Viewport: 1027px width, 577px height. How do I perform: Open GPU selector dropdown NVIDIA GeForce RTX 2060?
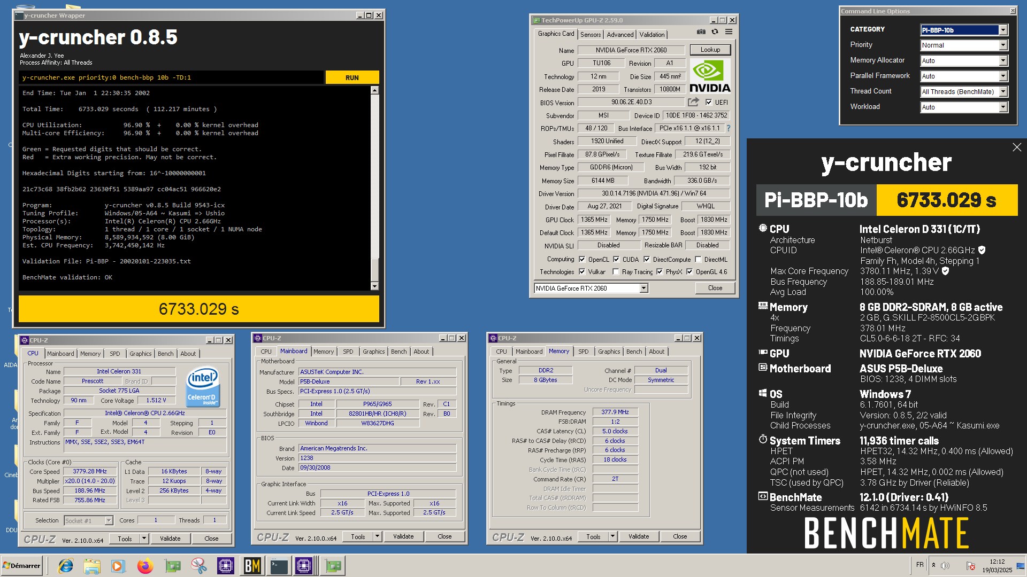tap(591, 288)
